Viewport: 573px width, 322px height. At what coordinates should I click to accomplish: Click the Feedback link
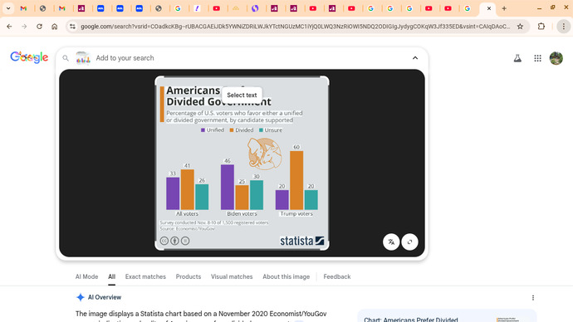click(337, 276)
